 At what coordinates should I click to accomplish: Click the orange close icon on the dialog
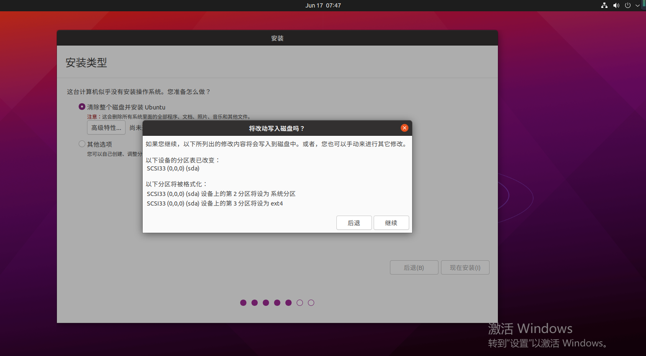[405, 128]
